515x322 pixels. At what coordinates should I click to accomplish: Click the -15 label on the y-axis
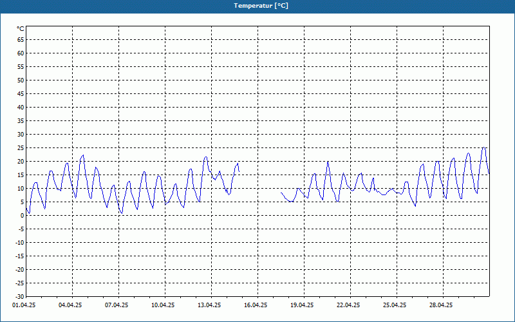20,256
